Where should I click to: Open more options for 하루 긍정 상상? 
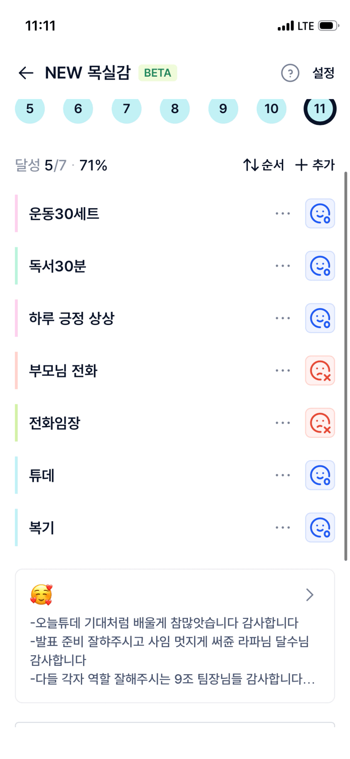tap(282, 318)
